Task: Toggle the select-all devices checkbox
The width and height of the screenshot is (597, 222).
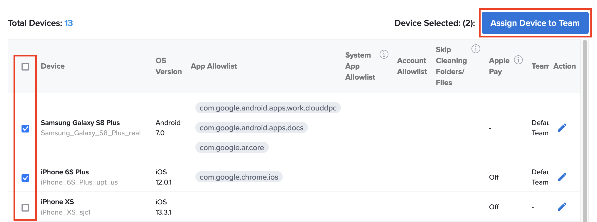Action: 25,67
